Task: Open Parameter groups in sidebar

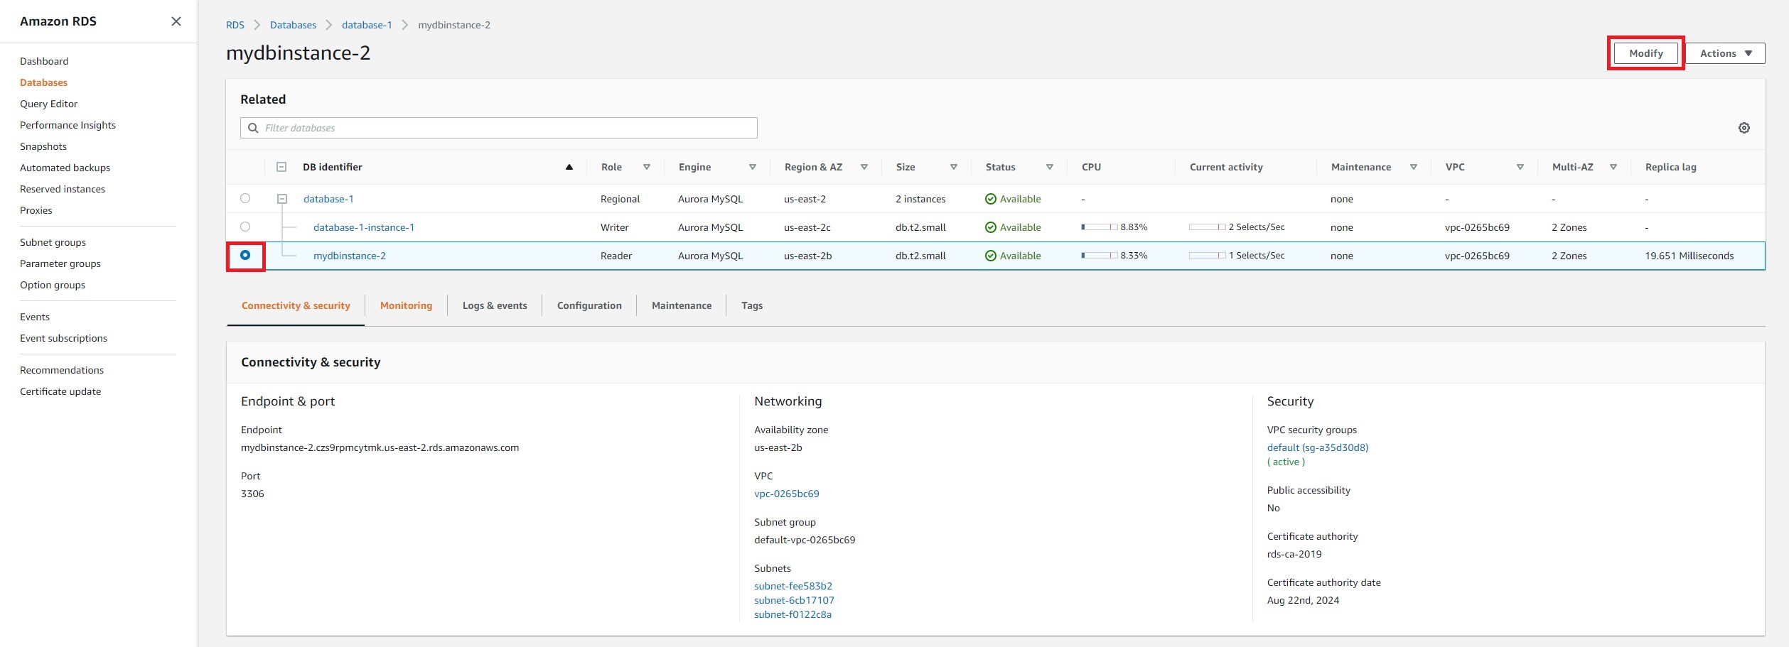Action: point(60,263)
